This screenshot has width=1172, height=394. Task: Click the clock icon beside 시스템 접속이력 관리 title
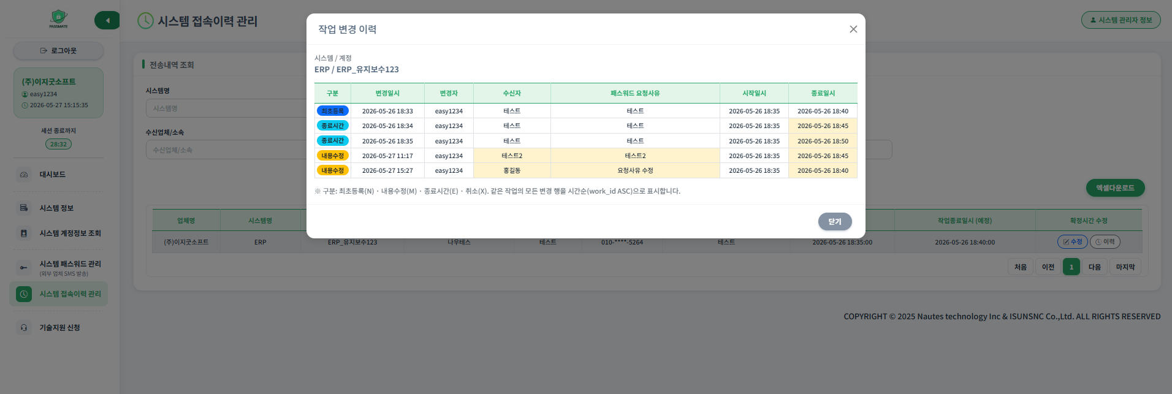click(145, 21)
